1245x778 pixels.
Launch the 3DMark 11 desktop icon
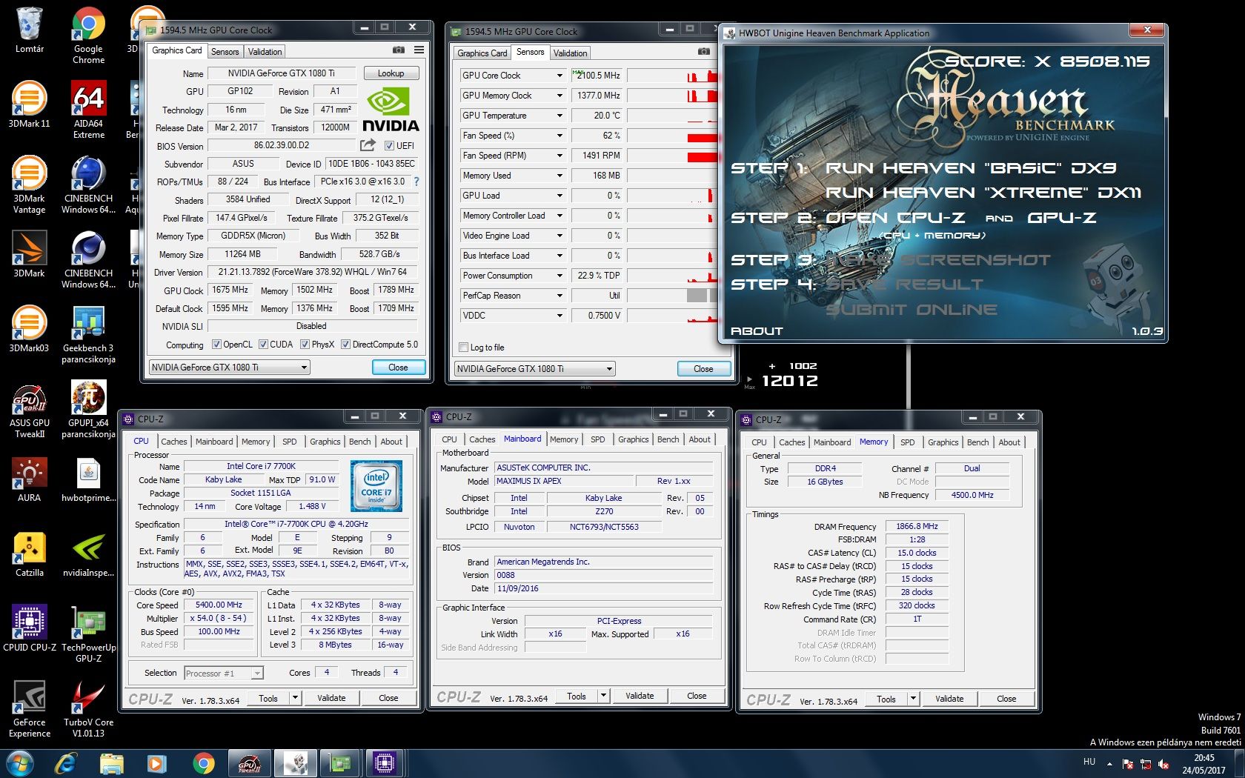pos(29,104)
